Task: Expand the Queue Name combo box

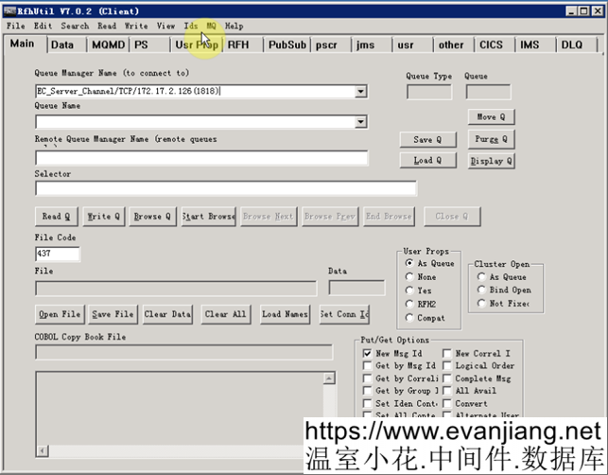Action: pyautogui.click(x=360, y=122)
